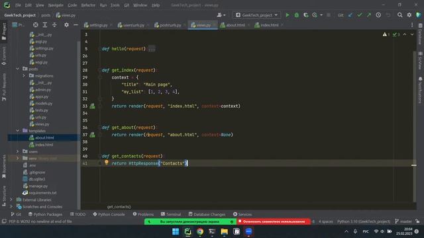Expand the venv folder
This screenshot has height=238, width=424.
(x=18, y=158)
